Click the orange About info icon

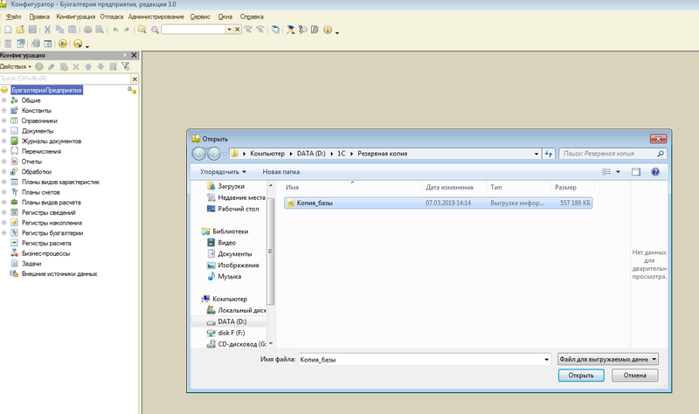point(328,30)
